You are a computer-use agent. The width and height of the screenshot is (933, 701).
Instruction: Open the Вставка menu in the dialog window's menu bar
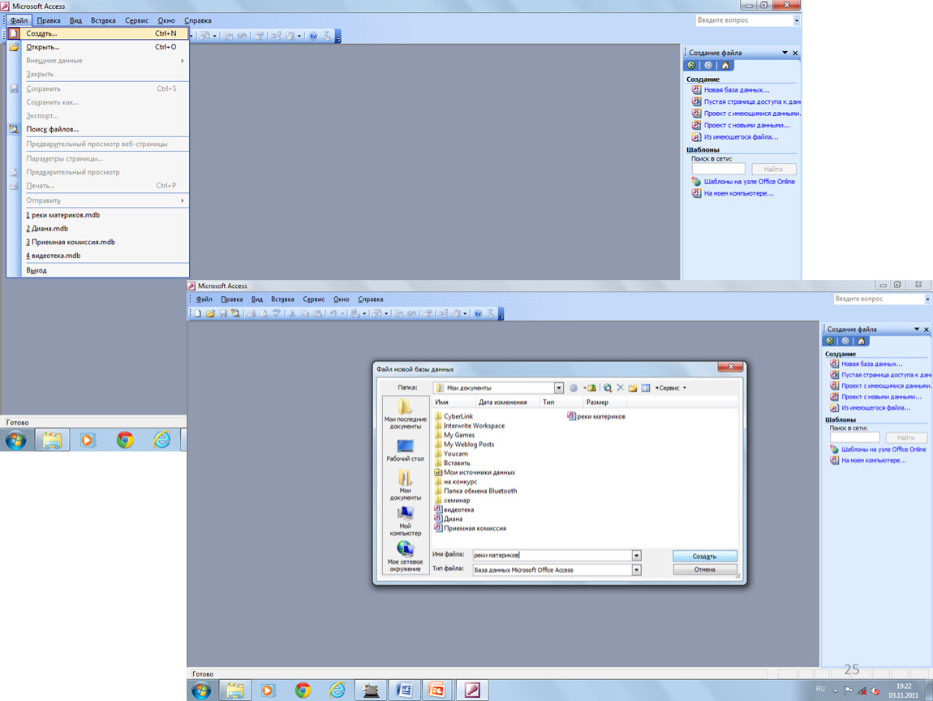[282, 299]
